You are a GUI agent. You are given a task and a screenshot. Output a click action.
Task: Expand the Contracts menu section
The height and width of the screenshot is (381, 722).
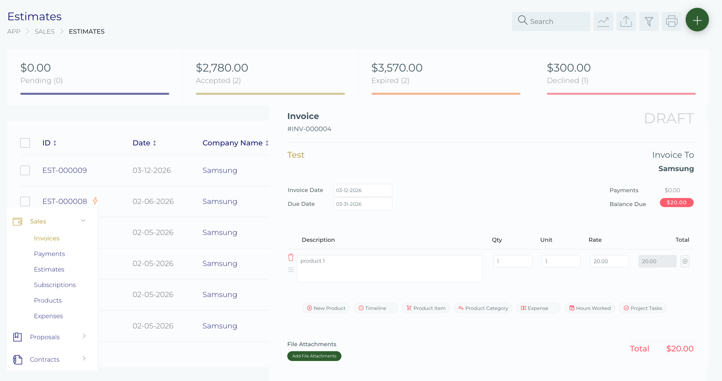84,359
